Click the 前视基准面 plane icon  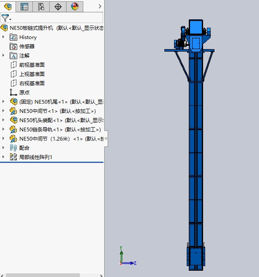point(13,65)
